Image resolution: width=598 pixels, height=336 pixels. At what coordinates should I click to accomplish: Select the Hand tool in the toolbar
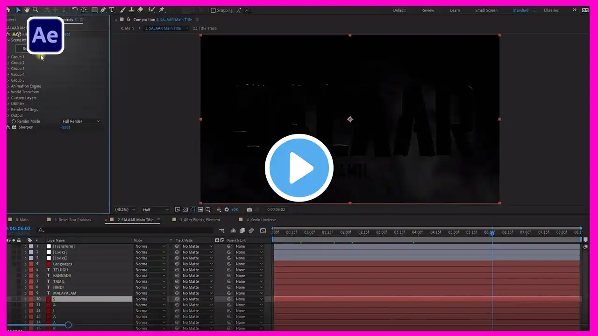[x=27, y=10]
